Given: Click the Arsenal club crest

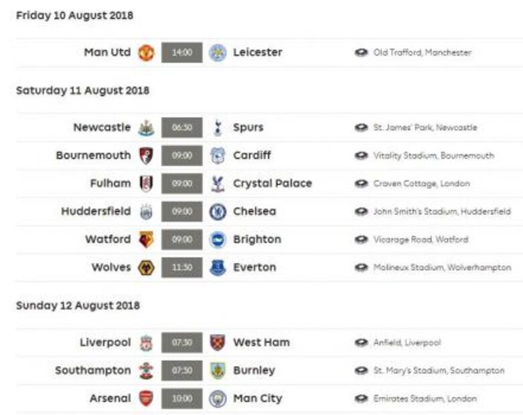Looking at the screenshot, I should click(146, 399).
